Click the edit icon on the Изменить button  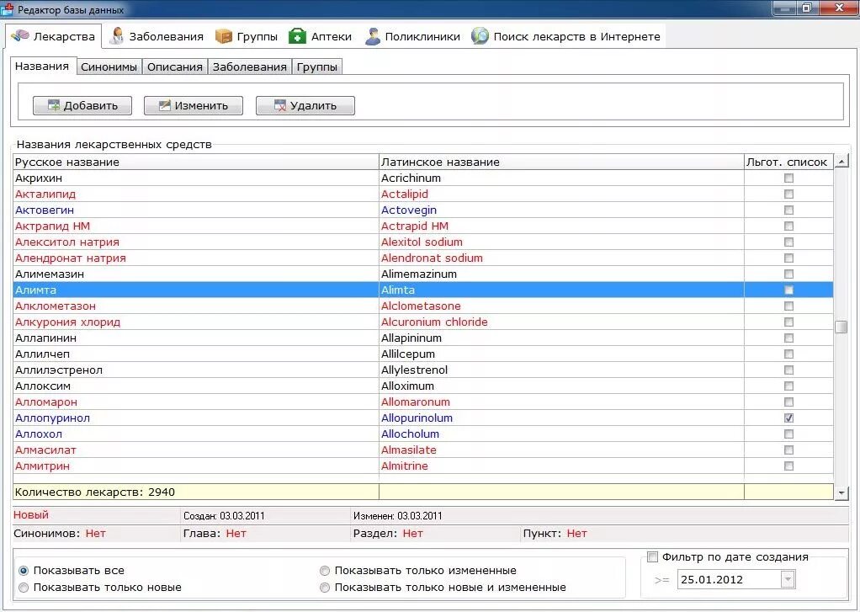pos(165,105)
